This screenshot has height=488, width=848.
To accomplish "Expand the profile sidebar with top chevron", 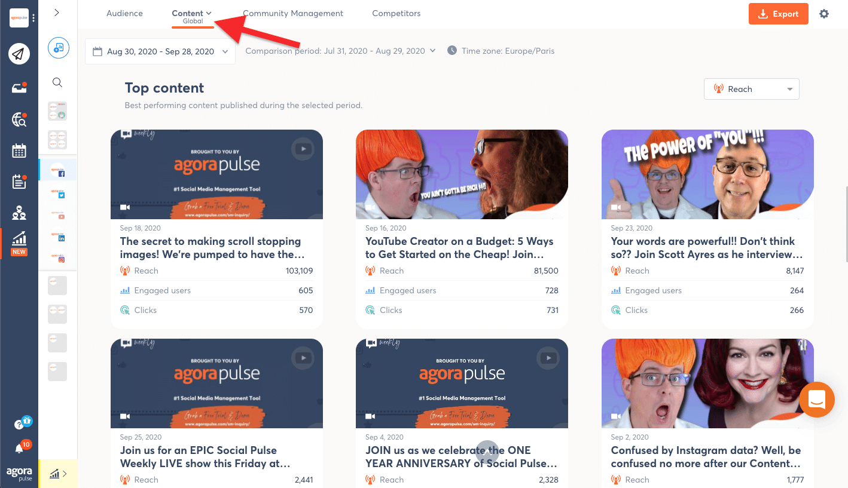I will [57, 13].
